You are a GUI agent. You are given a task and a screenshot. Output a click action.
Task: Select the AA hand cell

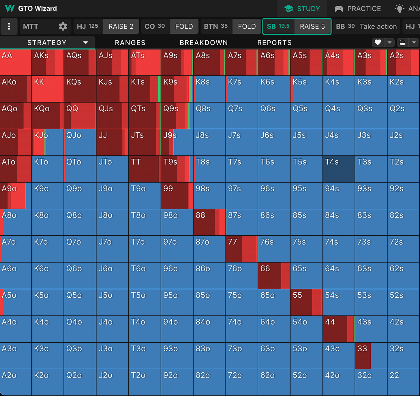(16, 62)
